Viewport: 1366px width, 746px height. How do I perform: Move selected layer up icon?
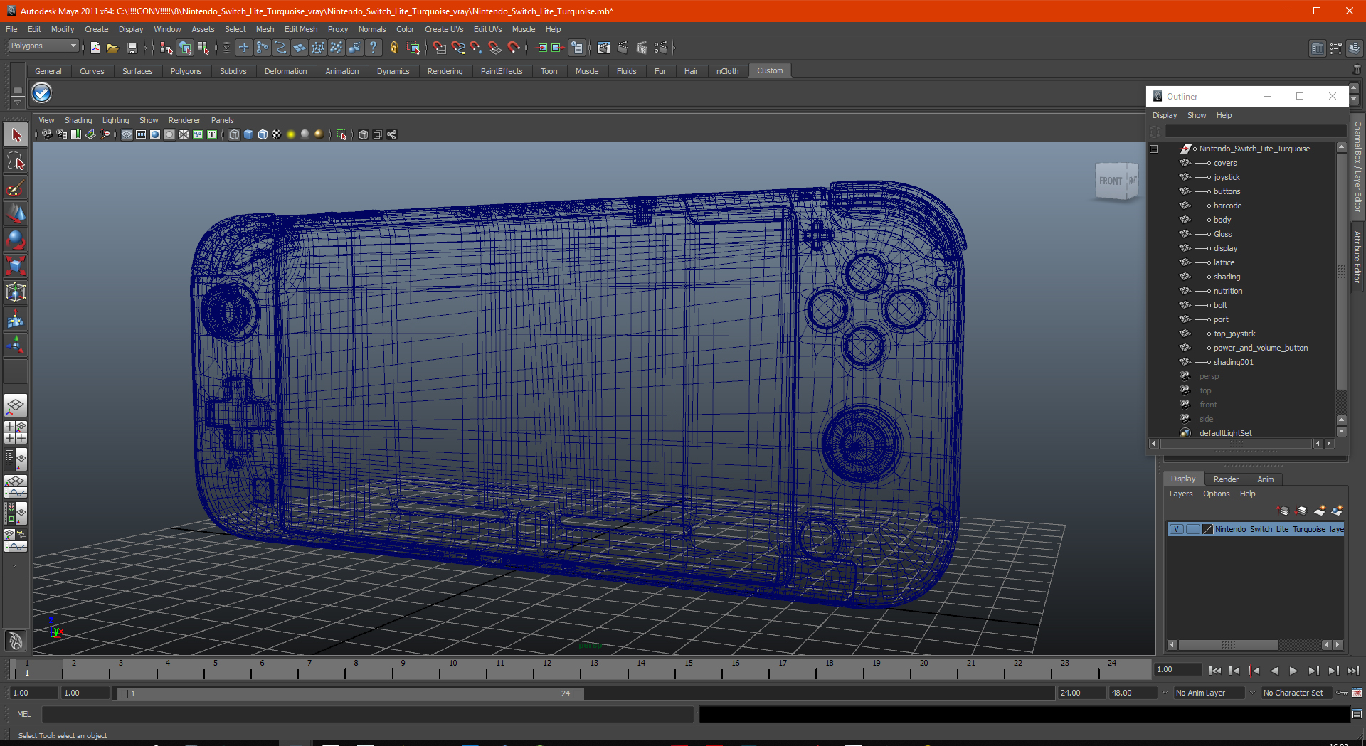tap(1283, 511)
